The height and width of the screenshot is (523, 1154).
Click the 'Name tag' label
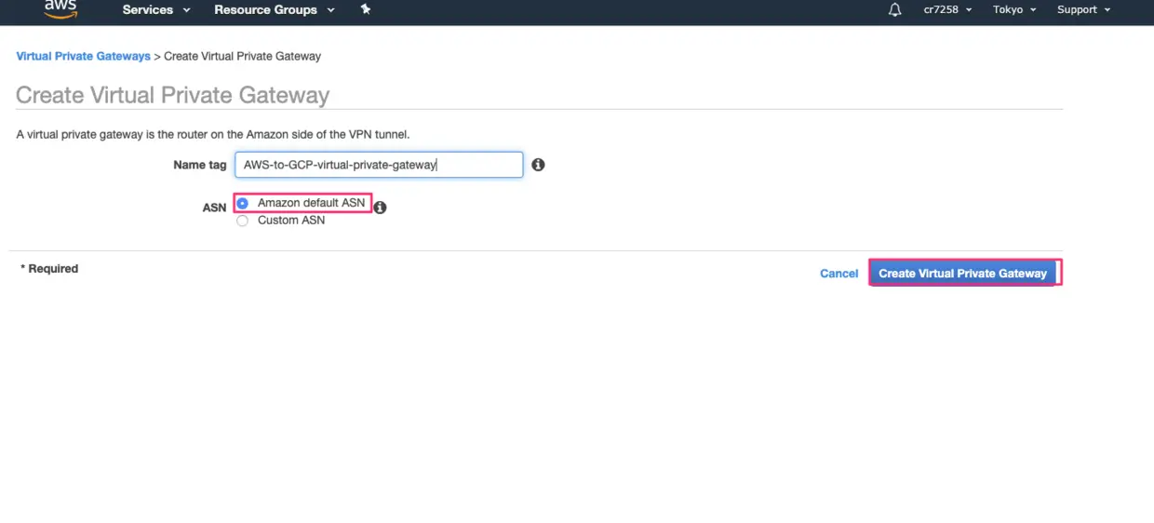[x=200, y=165]
